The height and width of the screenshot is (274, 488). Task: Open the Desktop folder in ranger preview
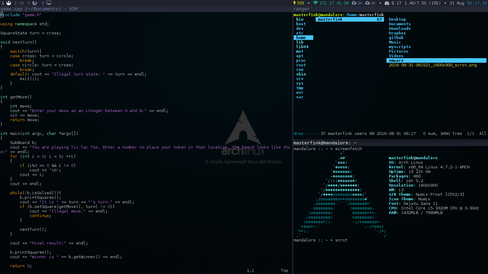pyautogui.click(x=397, y=19)
